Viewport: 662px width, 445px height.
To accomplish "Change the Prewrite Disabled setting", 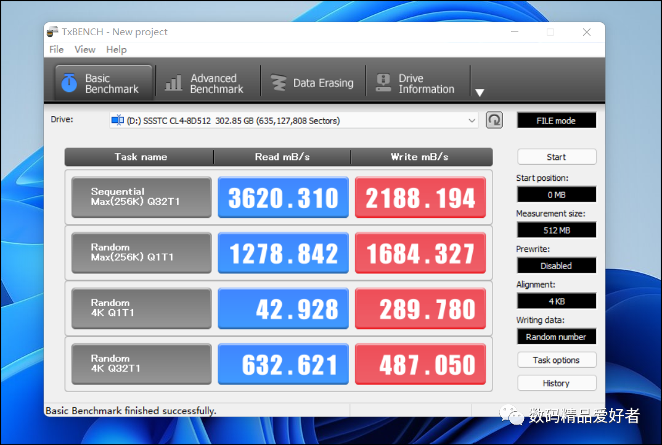I will pos(557,266).
